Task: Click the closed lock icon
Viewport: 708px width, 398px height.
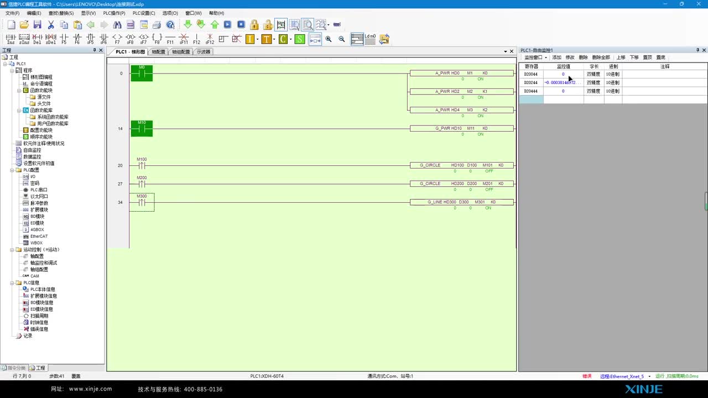Action: [254, 25]
